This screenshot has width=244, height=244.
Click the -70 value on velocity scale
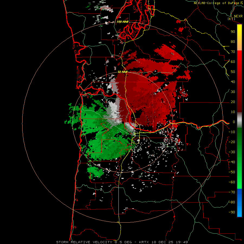(232, 192)
